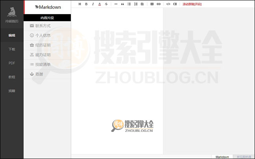Image resolution: width=255 pixels, height=159 pixels.
Task: Open the 教程 tutorial section
Action: tap(12, 77)
